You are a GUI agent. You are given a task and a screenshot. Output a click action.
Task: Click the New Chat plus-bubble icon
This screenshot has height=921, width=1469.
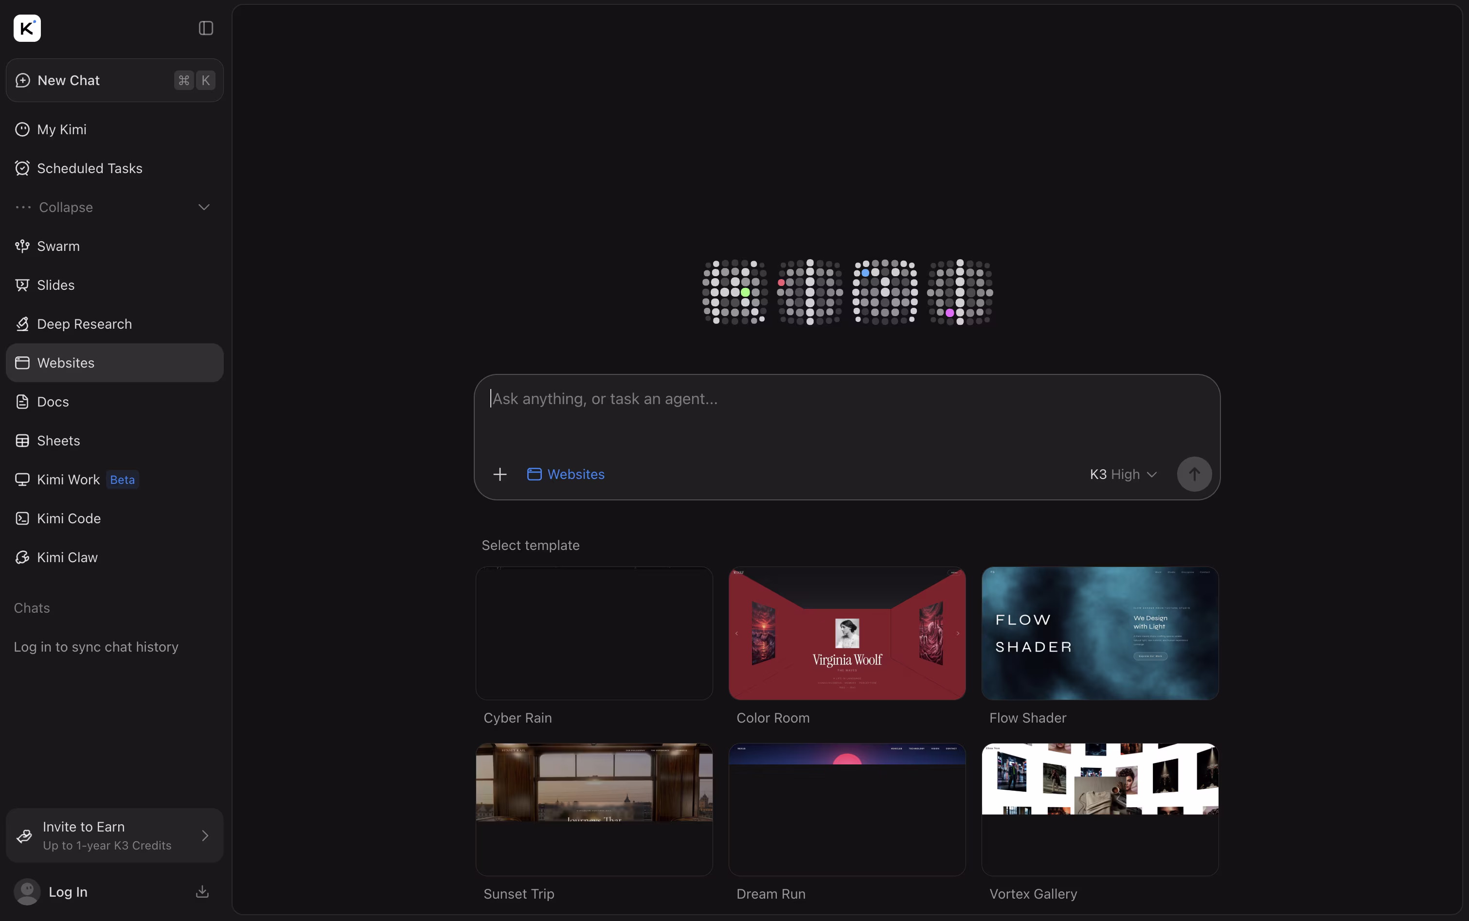(22, 80)
